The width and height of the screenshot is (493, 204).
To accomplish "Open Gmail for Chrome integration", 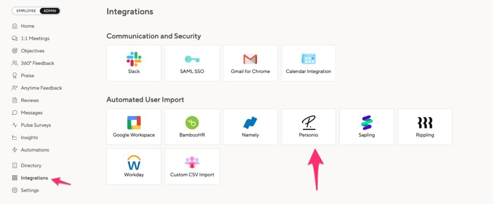I will tap(250, 63).
